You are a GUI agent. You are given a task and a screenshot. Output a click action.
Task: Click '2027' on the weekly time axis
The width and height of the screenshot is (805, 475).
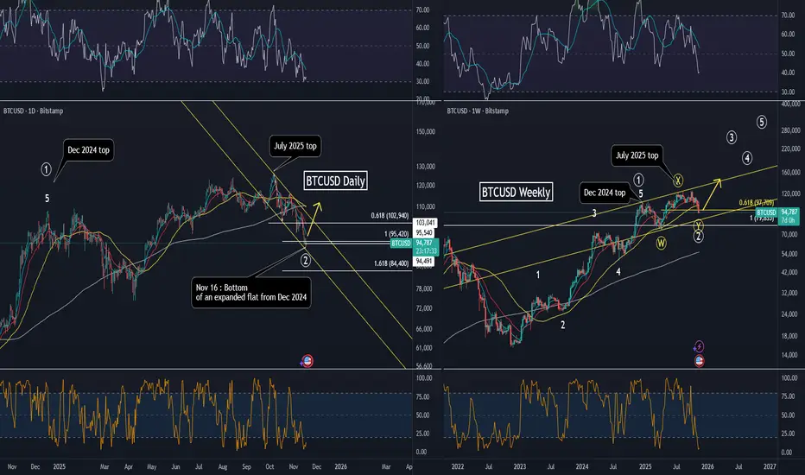(770, 466)
